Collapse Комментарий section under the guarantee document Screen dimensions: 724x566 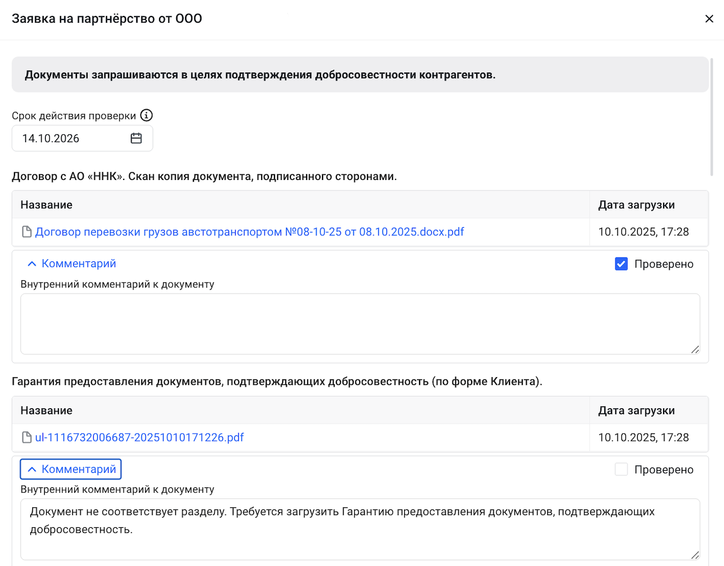[x=71, y=469]
